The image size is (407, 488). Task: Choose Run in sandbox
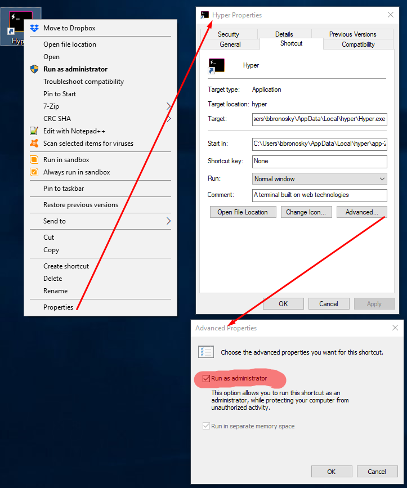pos(101,160)
